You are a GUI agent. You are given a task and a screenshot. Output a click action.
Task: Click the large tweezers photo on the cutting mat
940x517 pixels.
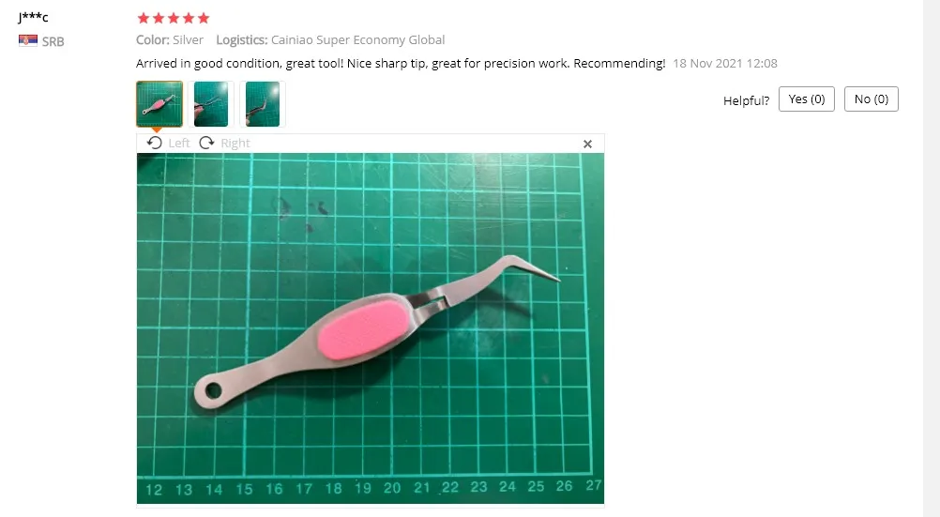(371, 328)
